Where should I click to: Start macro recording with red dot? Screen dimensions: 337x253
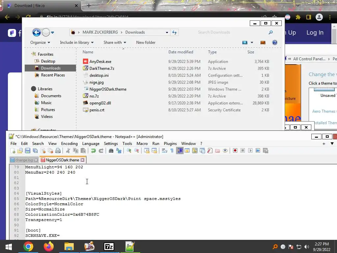coord(235,151)
